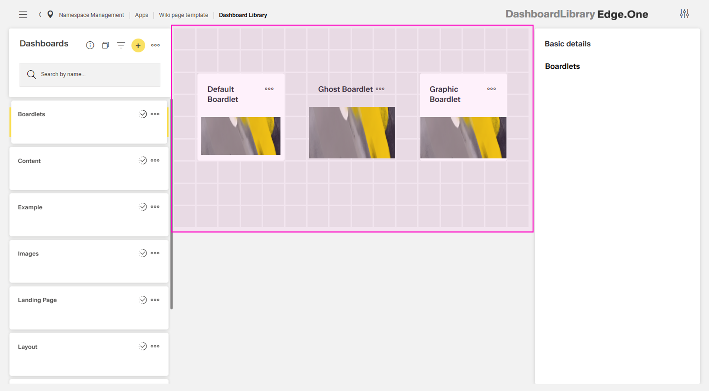Open more options for Default Boardlet
Viewport: 709px width, 391px height.
[x=269, y=89]
